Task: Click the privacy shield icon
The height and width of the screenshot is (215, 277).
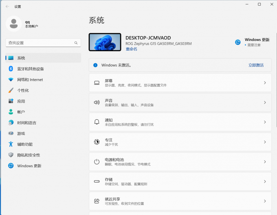Action: coord(11,155)
